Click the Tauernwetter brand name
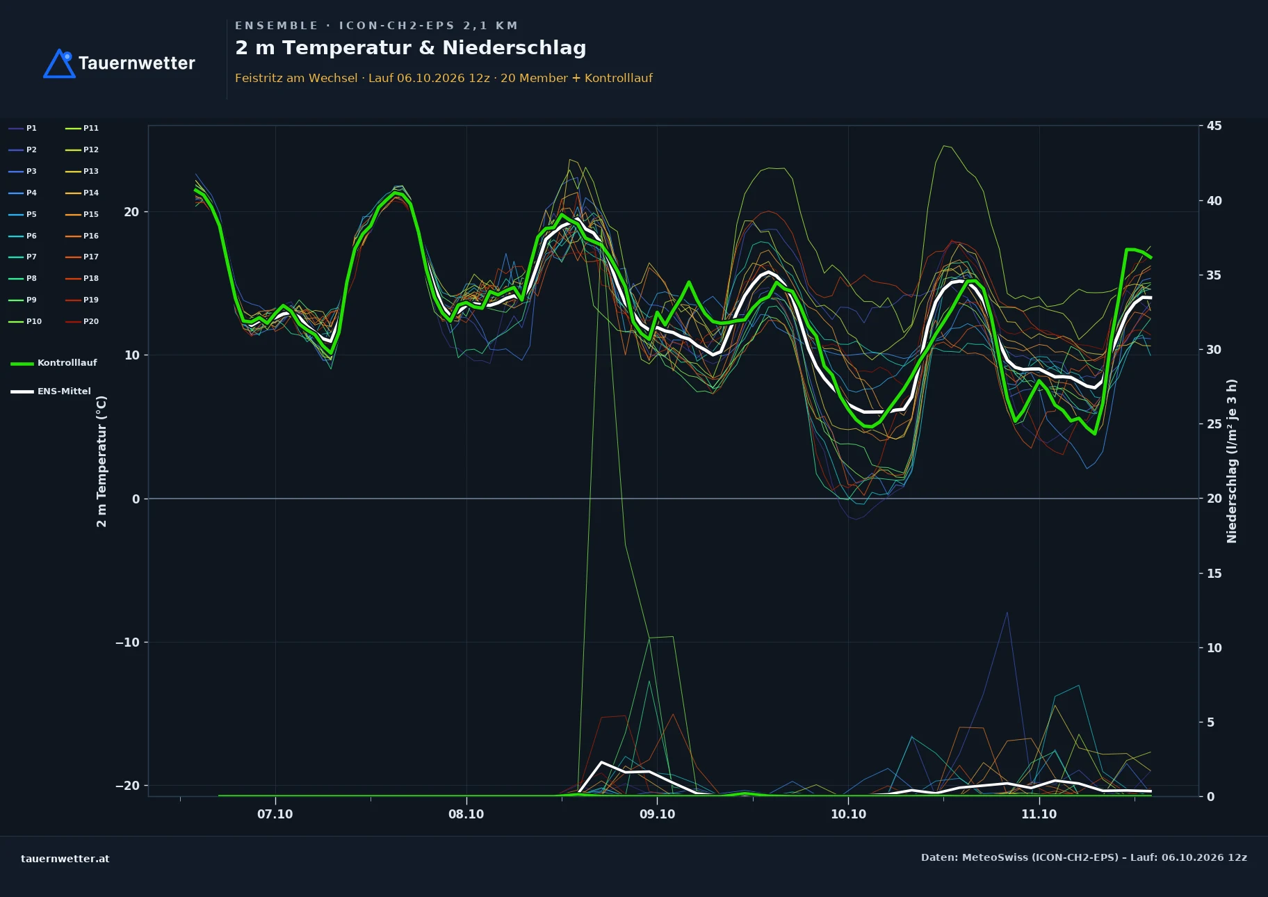The width and height of the screenshot is (1268, 897). (136, 63)
